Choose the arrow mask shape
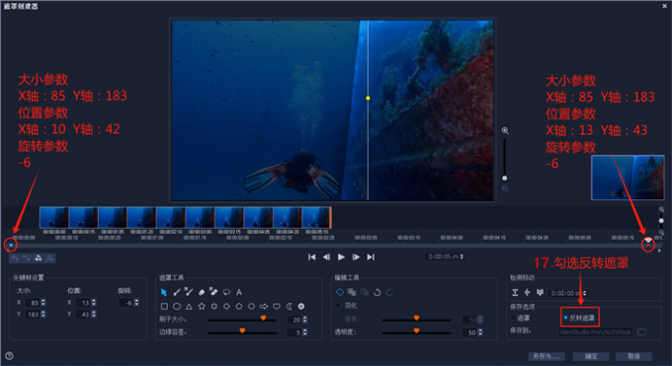 click(264, 307)
